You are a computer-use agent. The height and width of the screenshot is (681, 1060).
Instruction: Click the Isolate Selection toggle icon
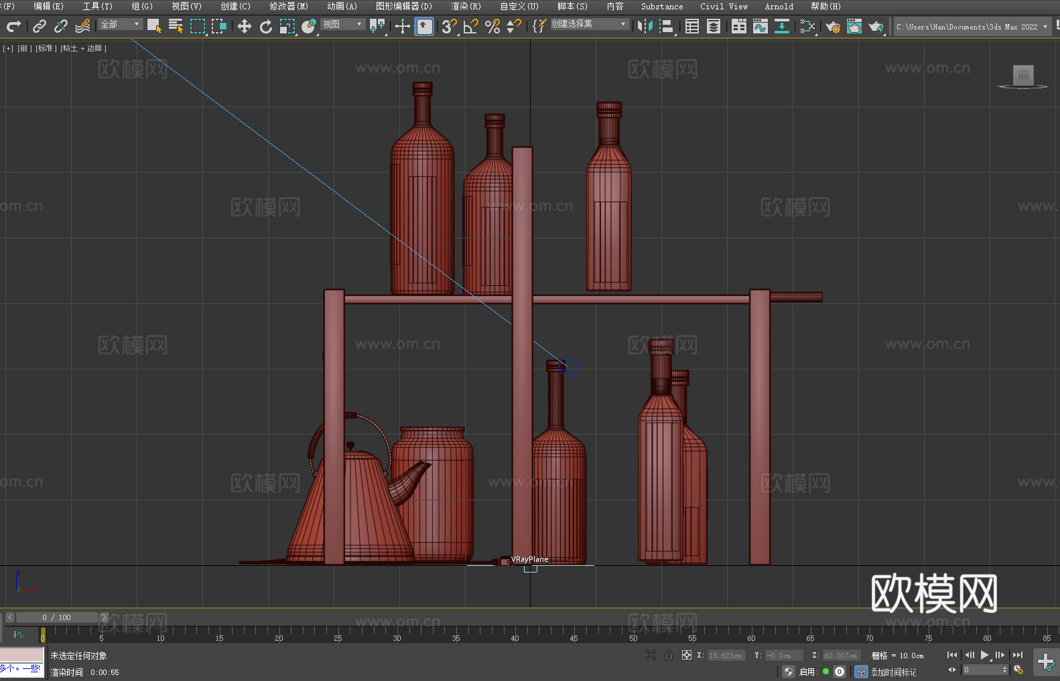(x=650, y=656)
